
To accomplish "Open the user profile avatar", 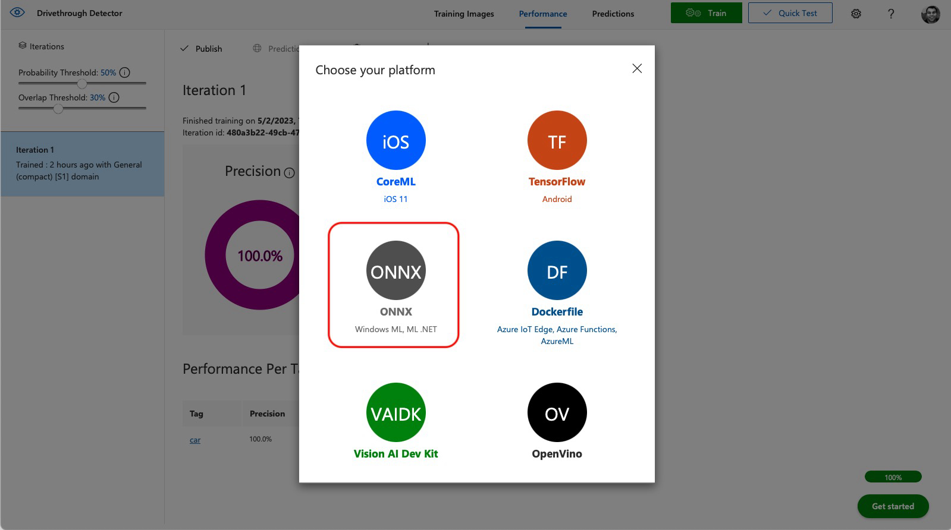I will pyautogui.click(x=931, y=14).
